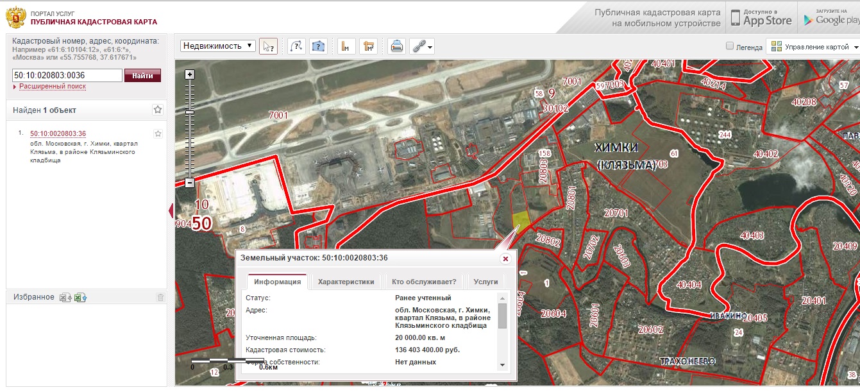This screenshot has height=392, width=860.
Task: Enable the Легенда checkbox
Action: (729, 46)
